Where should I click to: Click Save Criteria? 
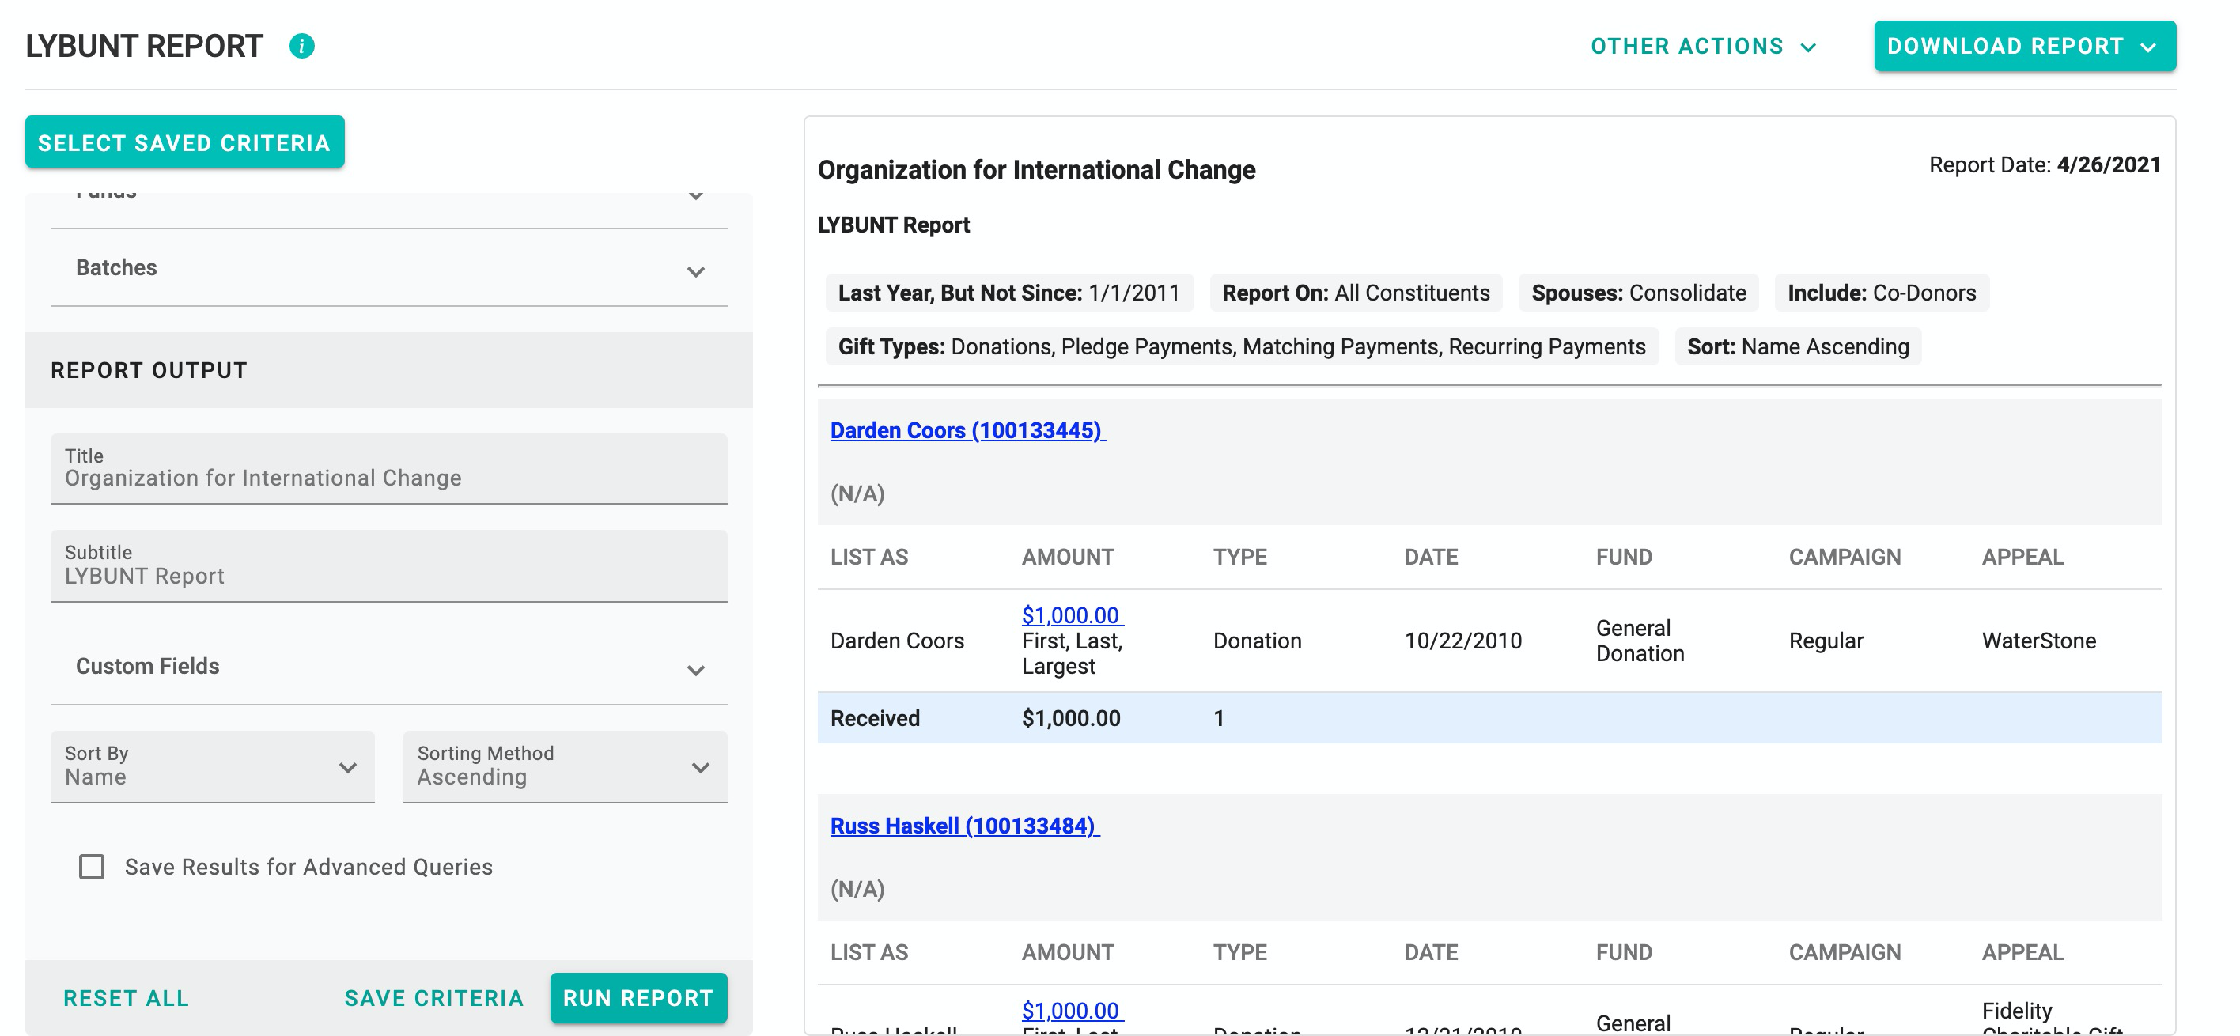point(434,998)
